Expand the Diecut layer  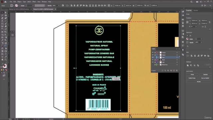tap(158, 55)
